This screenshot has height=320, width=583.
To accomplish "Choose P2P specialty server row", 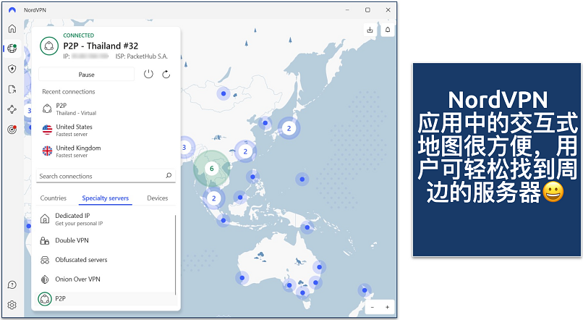I will [105, 298].
